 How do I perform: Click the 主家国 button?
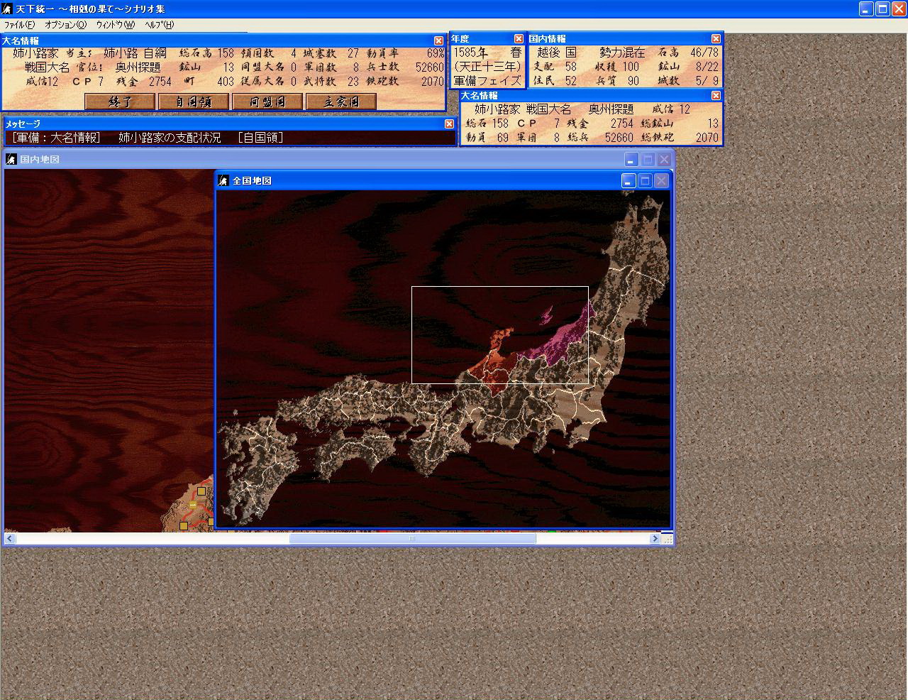341,102
